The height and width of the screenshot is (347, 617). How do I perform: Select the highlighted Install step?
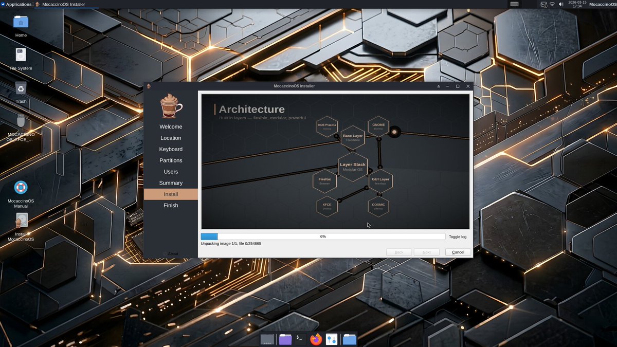[x=171, y=194]
